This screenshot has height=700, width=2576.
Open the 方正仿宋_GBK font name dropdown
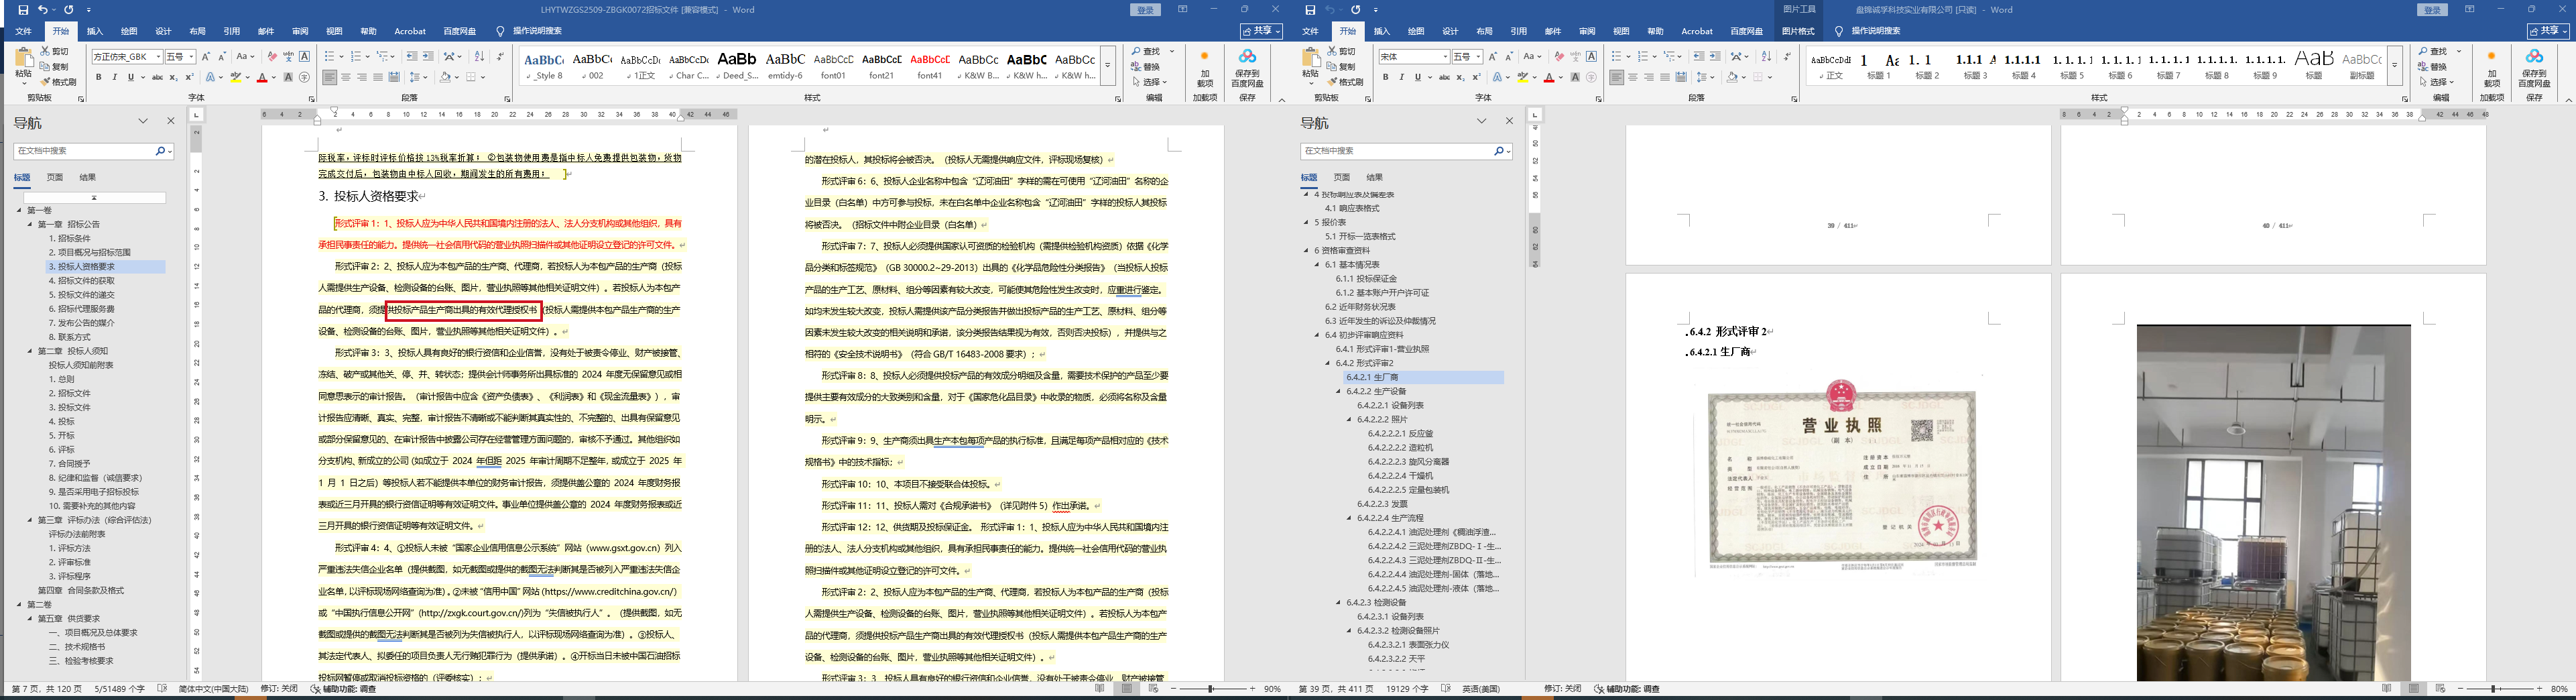[158, 57]
